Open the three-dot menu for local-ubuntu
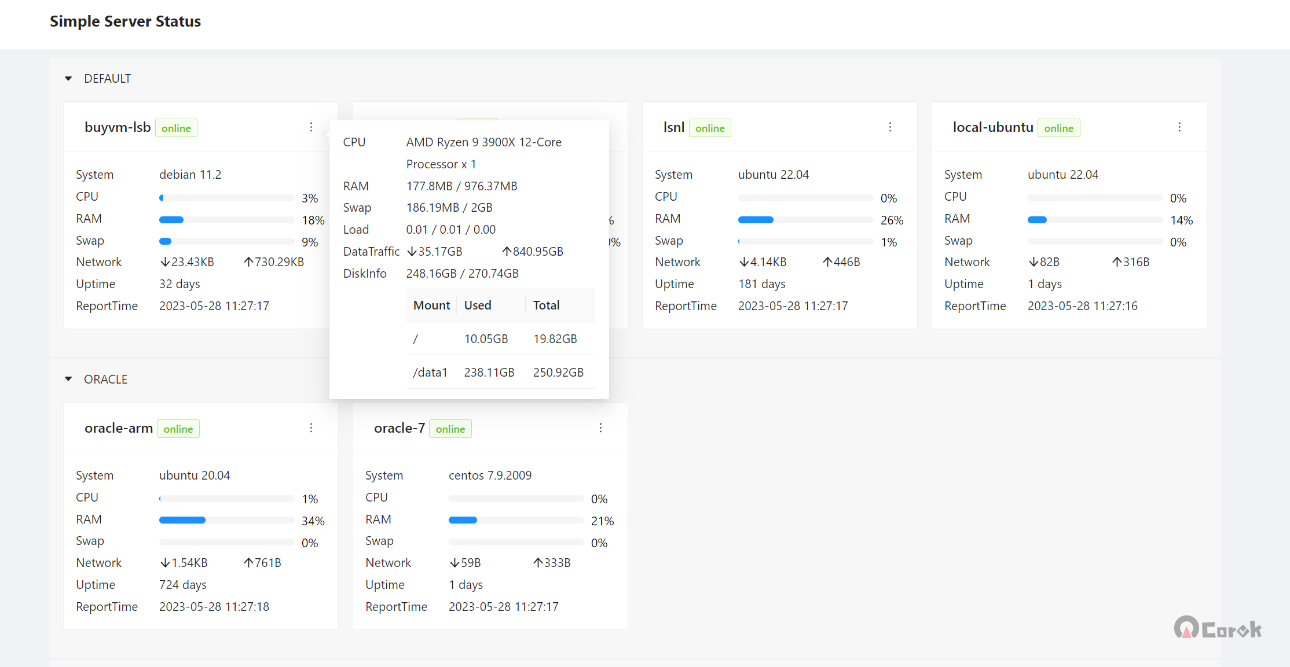Viewport: 1290px width, 667px height. (x=1179, y=127)
